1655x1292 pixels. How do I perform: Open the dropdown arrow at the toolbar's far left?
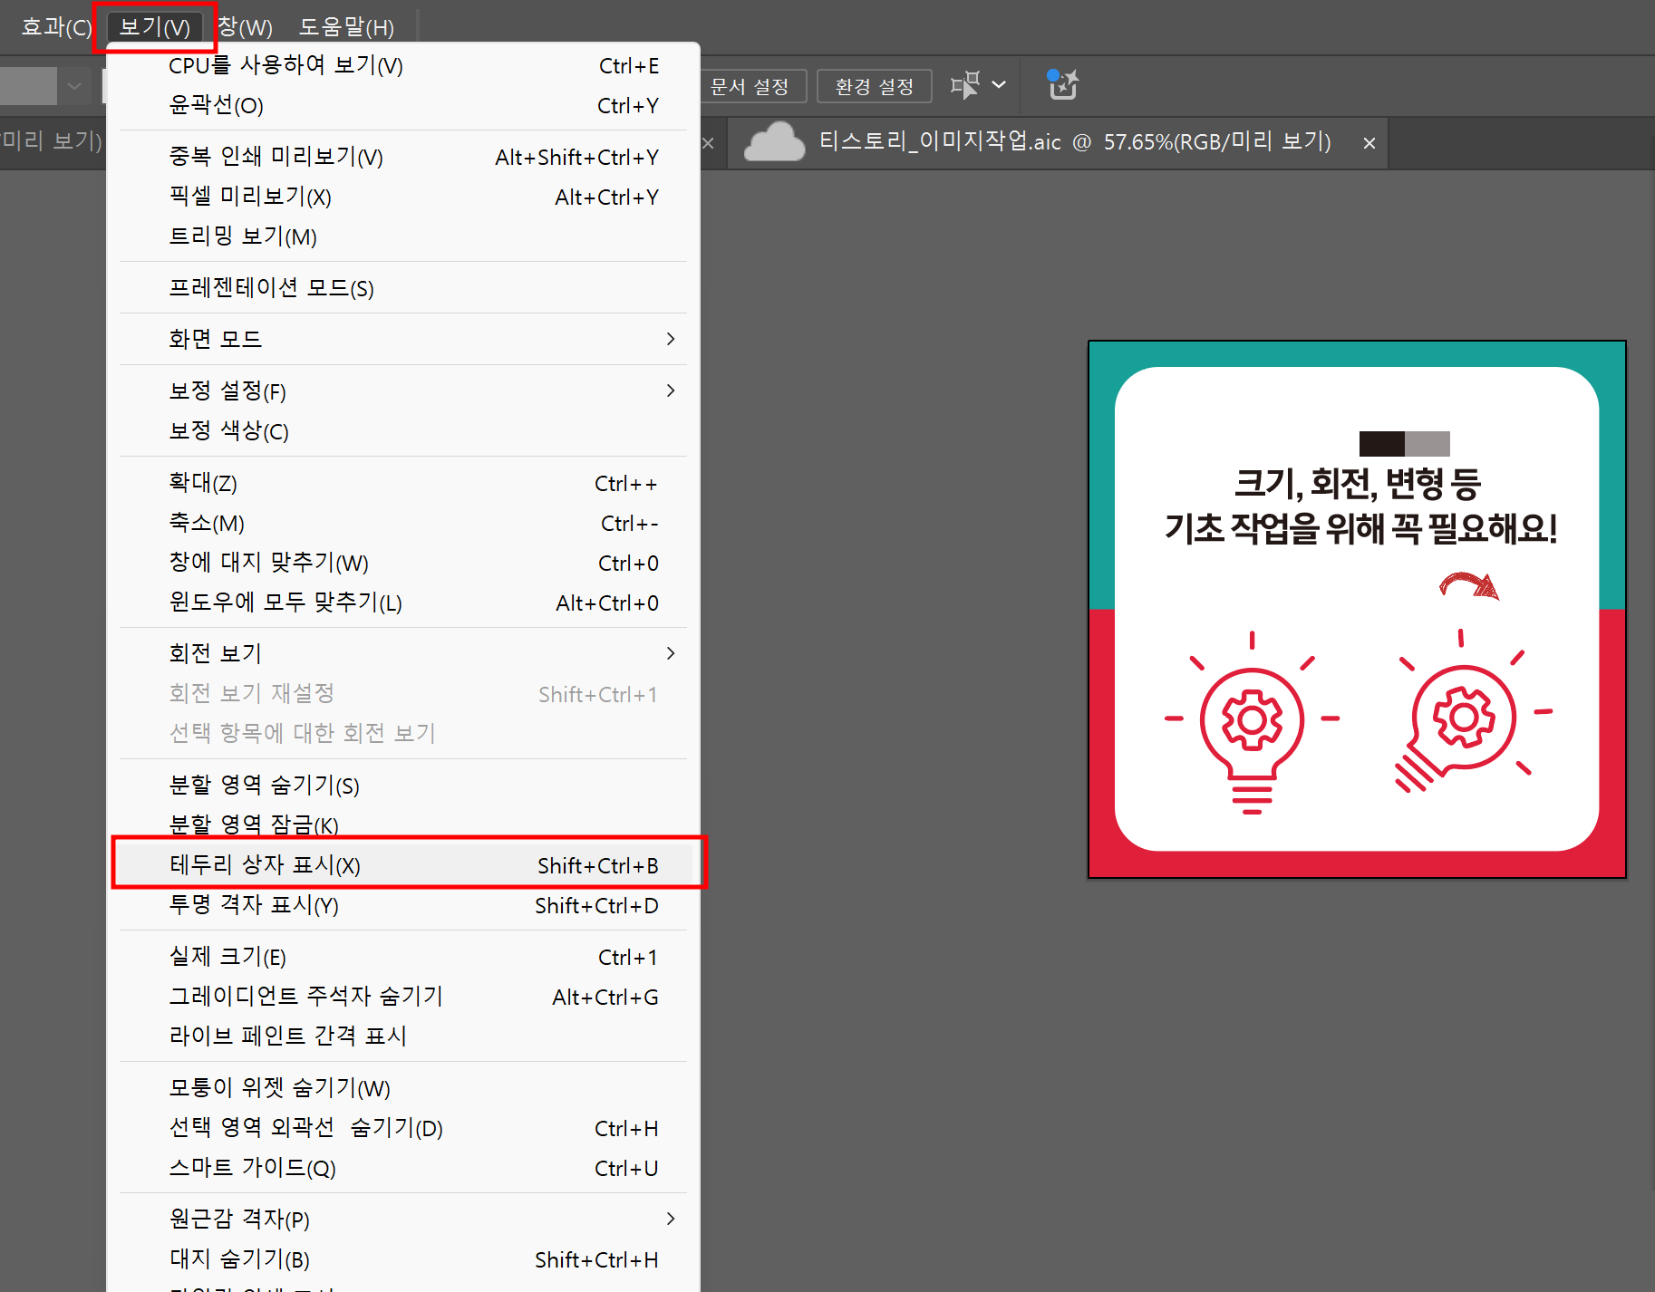[x=73, y=84]
